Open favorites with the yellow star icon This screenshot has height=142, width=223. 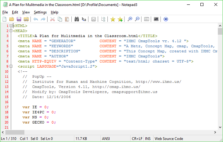click(x=113, y=19)
